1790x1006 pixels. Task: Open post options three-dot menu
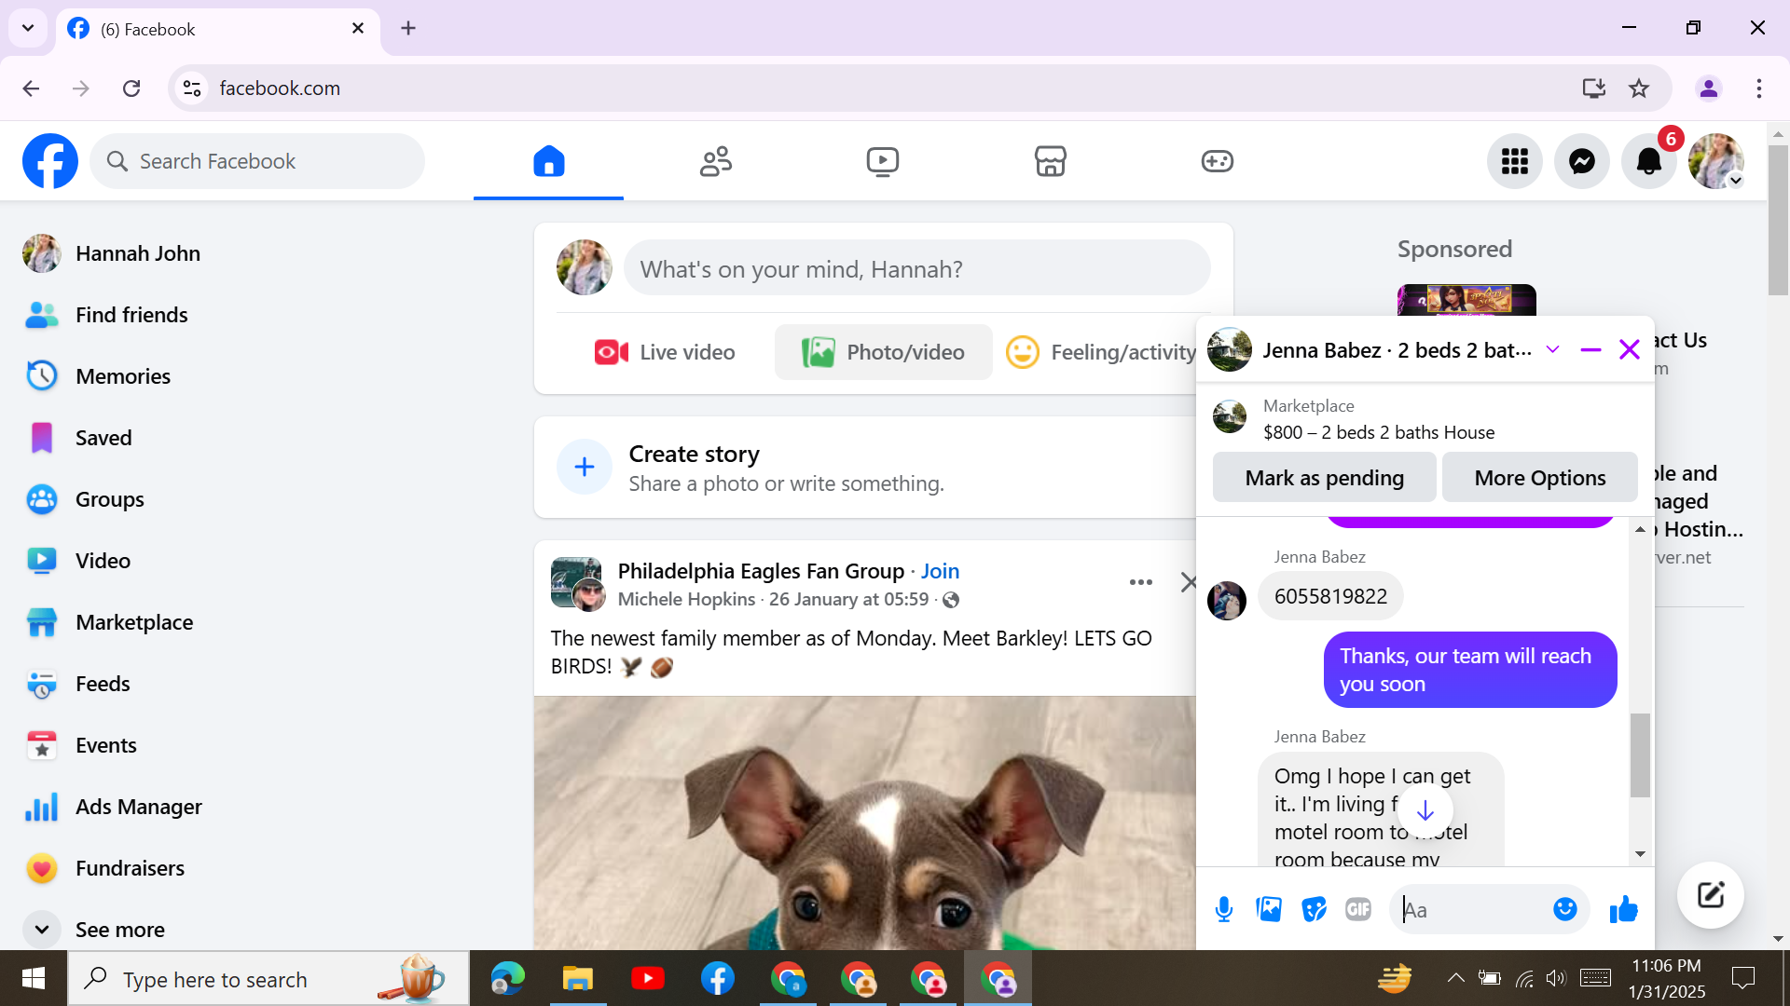[x=1141, y=582]
